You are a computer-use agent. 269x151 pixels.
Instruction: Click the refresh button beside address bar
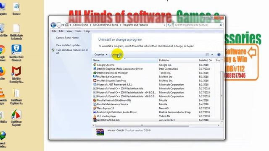[x=169, y=25]
